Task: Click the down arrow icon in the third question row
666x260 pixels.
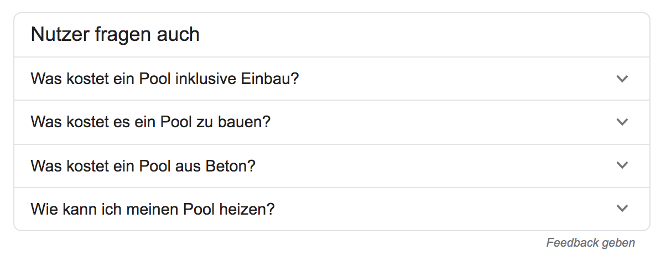Action: coord(622,165)
